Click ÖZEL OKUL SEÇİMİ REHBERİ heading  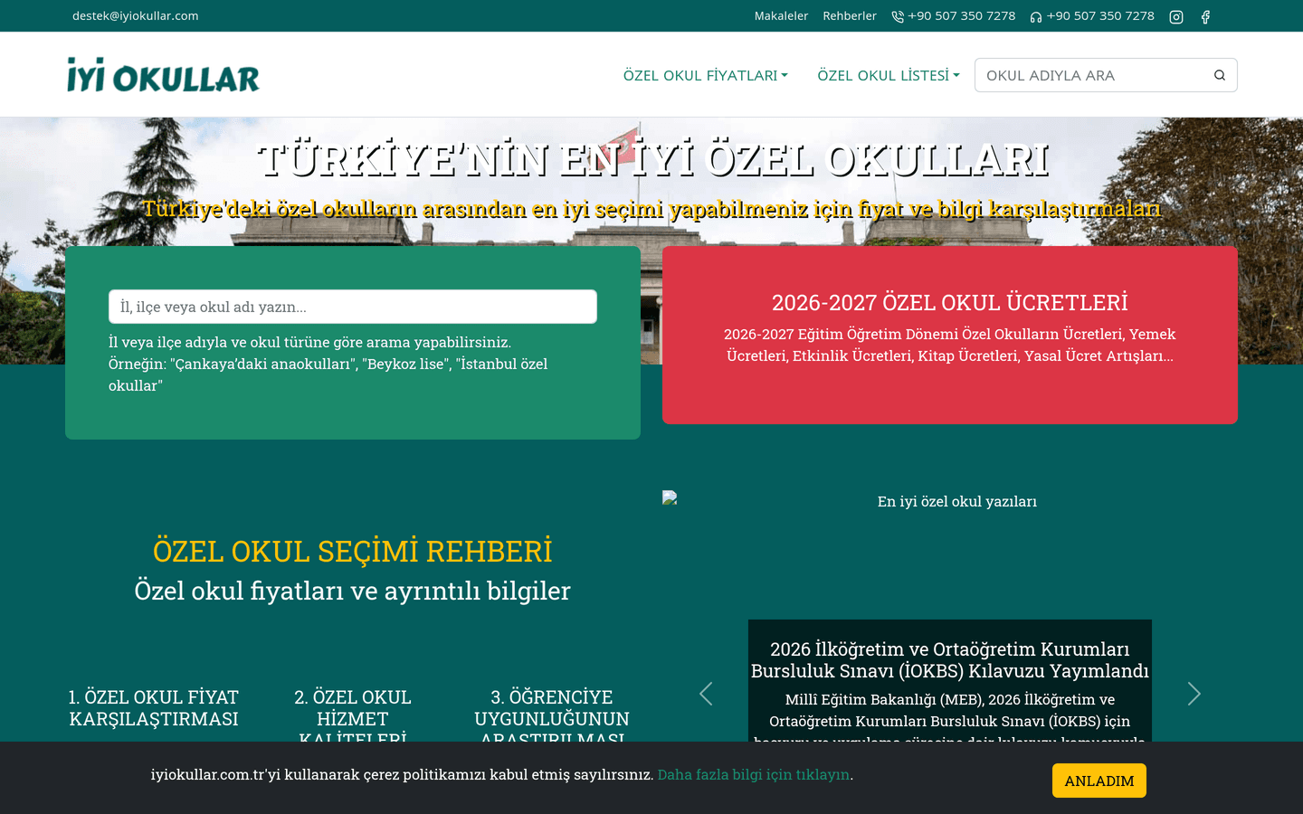tap(353, 551)
